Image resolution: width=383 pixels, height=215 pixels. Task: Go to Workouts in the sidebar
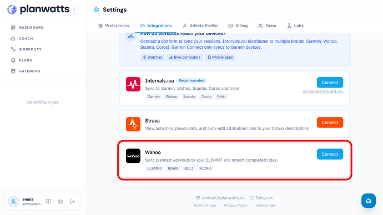(x=26, y=49)
